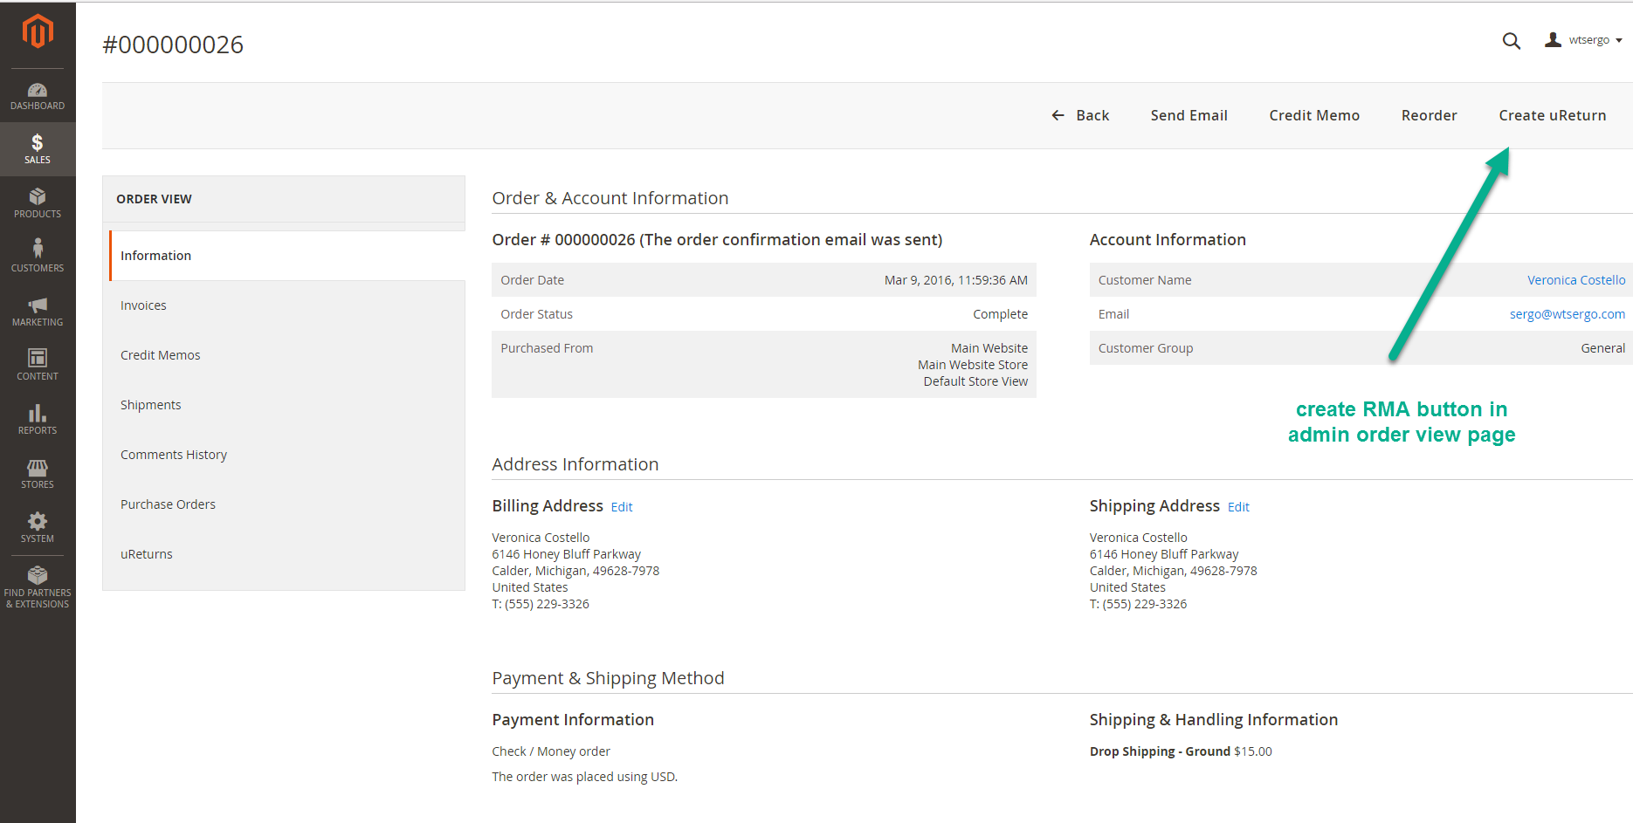
Task: Select the uReturns tab
Action: [287, 554]
